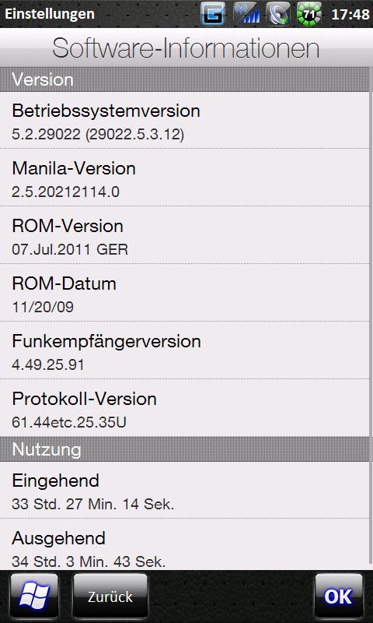Go back with the Zurück button
The image size is (373, 623).
pos(110,597)
